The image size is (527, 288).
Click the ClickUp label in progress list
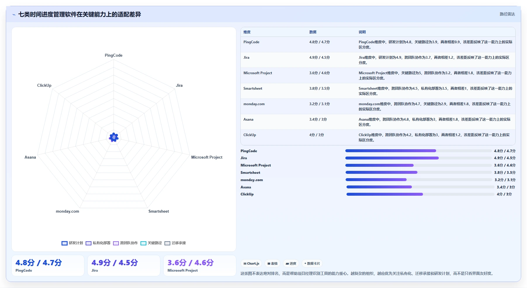click(247, 194)
